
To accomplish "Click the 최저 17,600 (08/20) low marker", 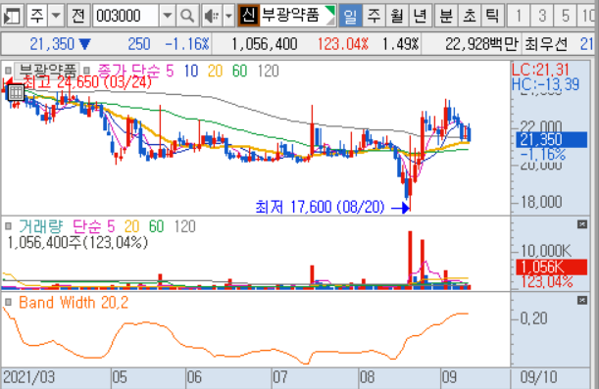I will tap(320, 207).
